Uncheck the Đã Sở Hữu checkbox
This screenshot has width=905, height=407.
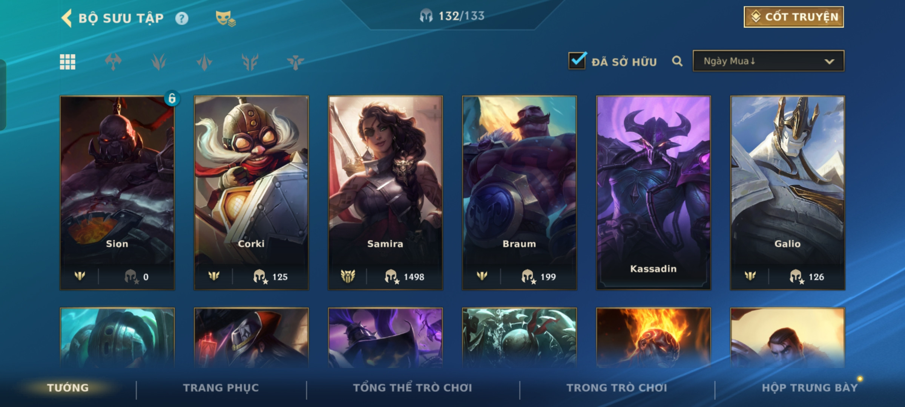[577, 61]
